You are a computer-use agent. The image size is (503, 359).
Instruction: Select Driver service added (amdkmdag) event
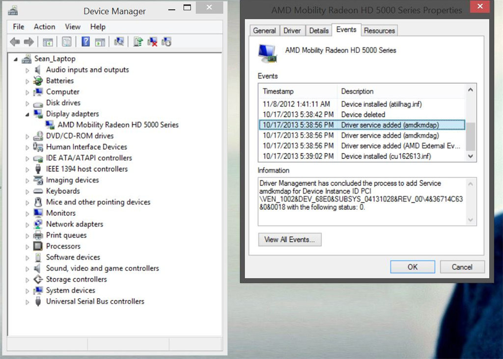click(362, 135)
